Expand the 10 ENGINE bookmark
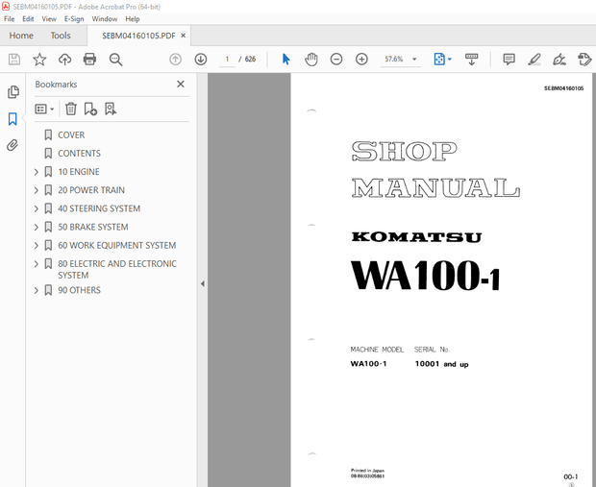Image resolution: width=596 pixels, height=487 pixels. (x=37, y=172)
